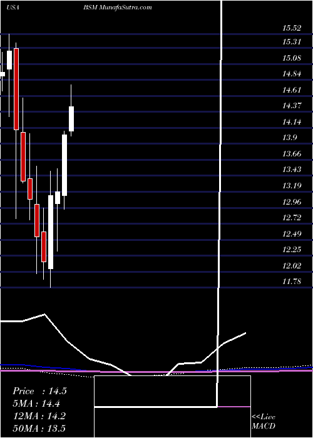This screenshot has height=438, width=313.
Task: Click the last white candlestick near 14.37
Action: coord(71,119)
